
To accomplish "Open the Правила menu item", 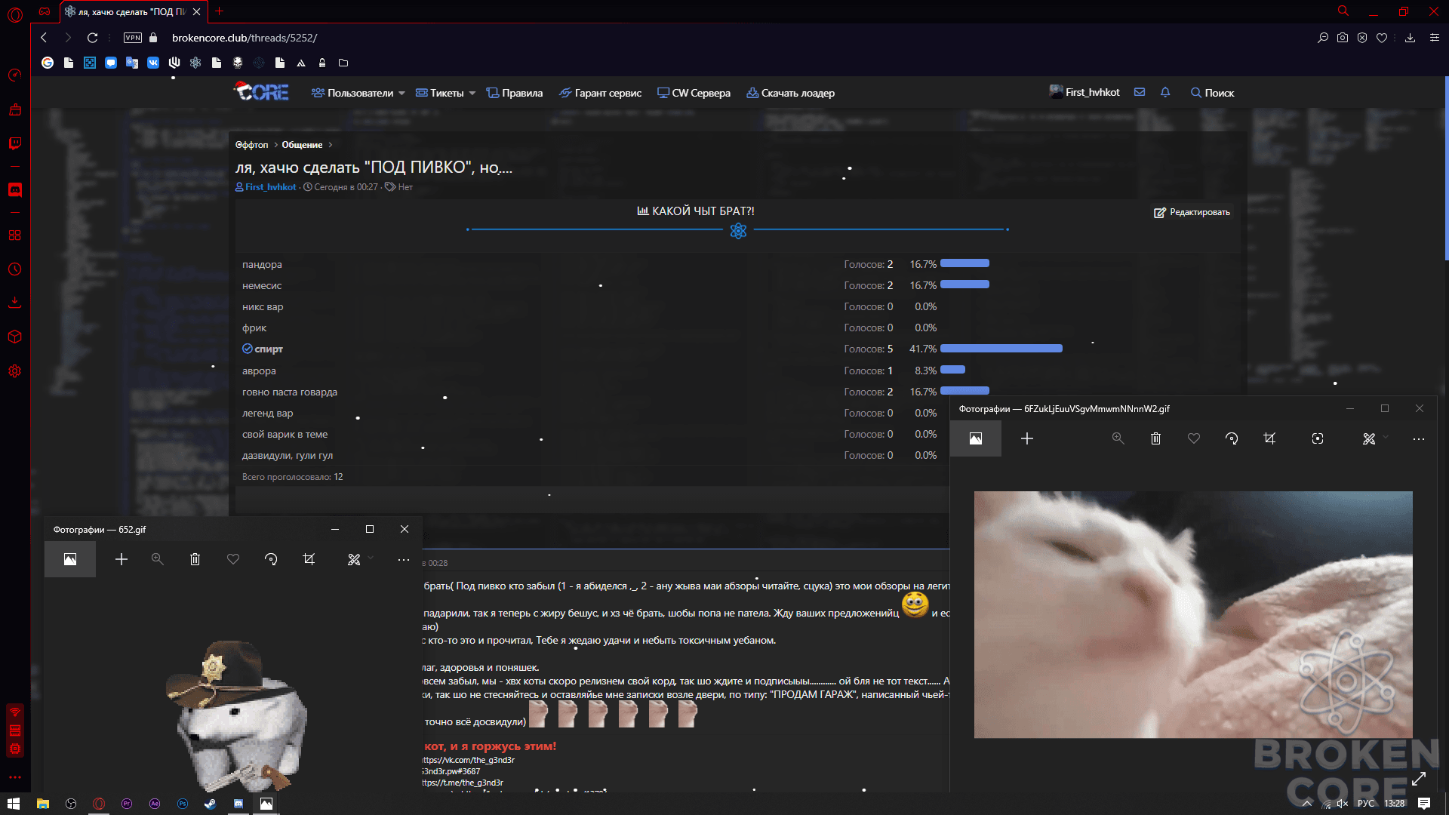I will (515, 93).
